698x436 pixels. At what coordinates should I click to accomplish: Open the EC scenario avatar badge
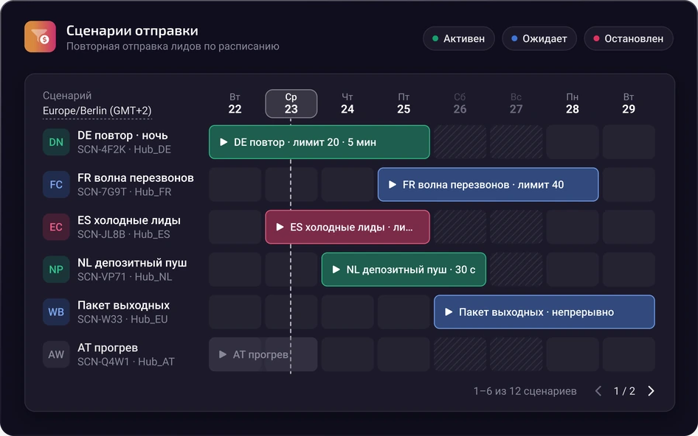pyautogui.click(x=56, y=227)
